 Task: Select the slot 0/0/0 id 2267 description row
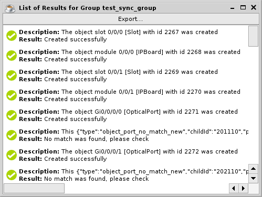click(125, 36)
